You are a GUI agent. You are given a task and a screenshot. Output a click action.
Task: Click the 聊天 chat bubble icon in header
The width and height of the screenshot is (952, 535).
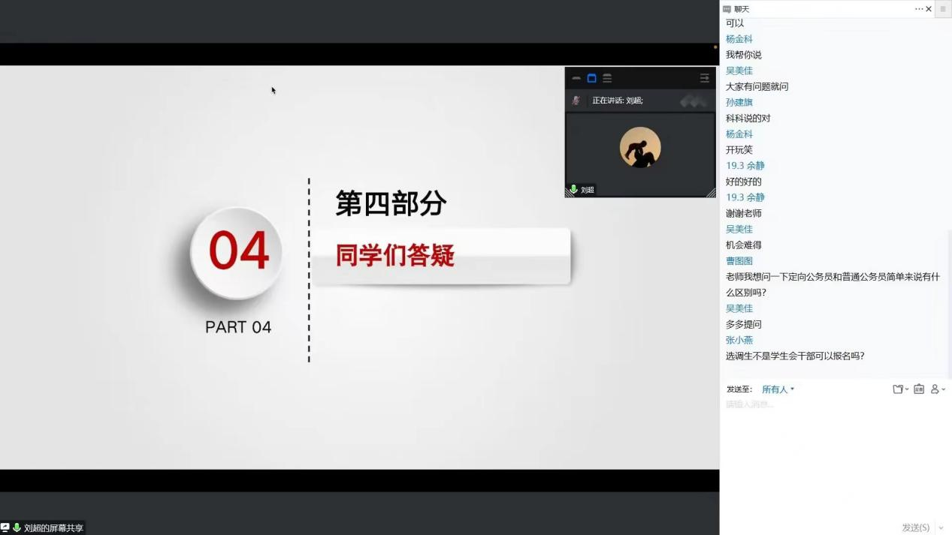[727, 9]
